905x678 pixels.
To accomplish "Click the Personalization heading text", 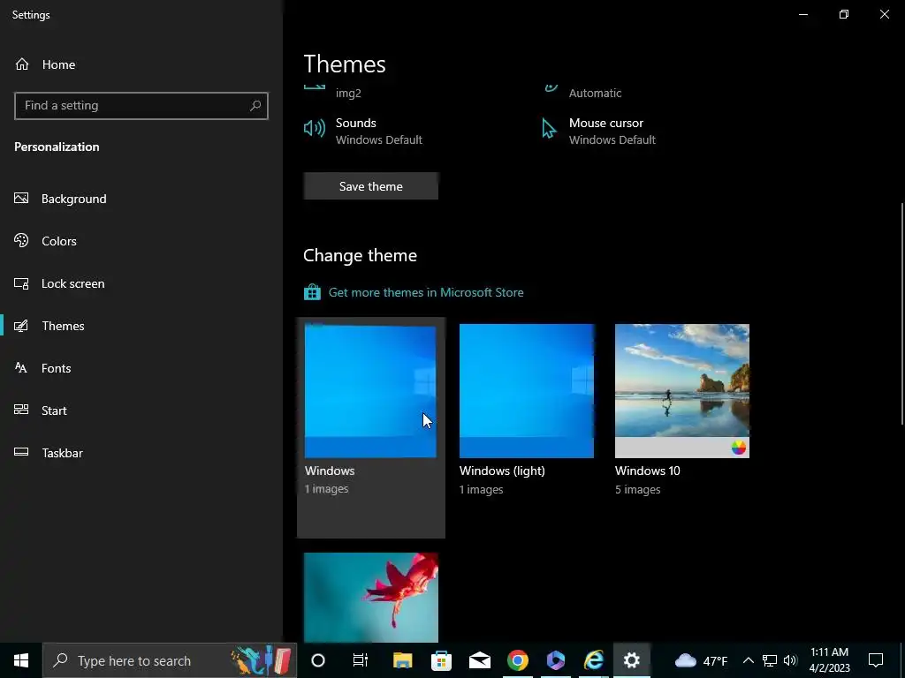I will tap(57, 147).
